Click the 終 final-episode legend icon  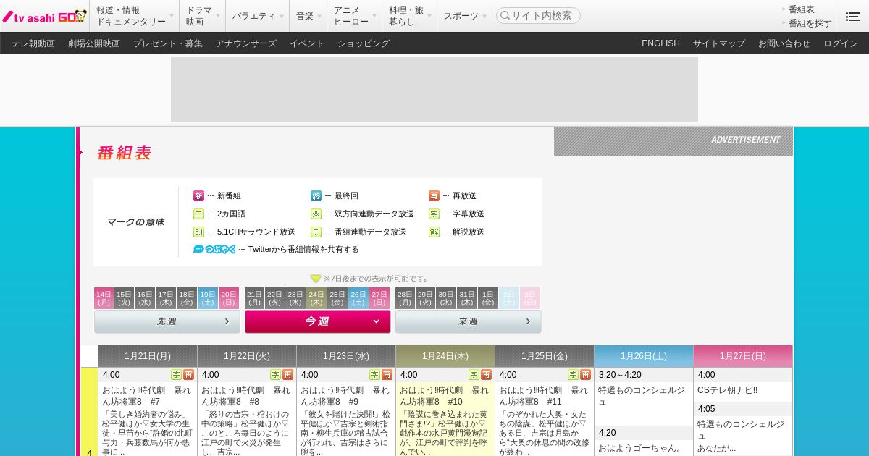coord(316,196)
